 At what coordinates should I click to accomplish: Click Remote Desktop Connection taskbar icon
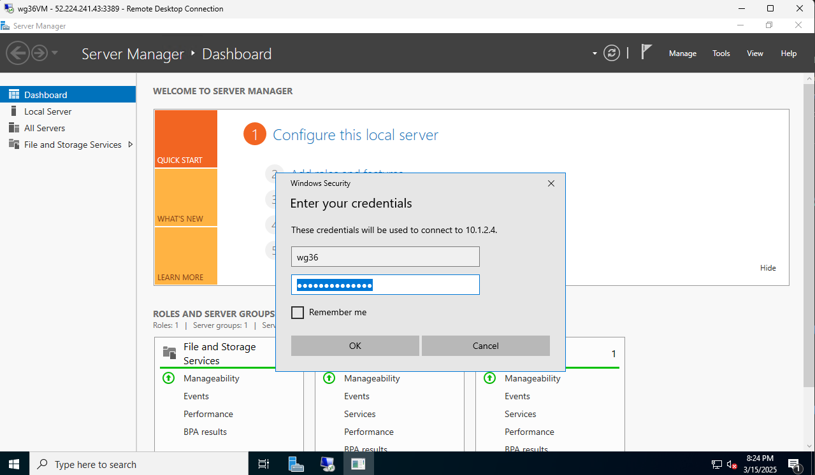point(328,464)
